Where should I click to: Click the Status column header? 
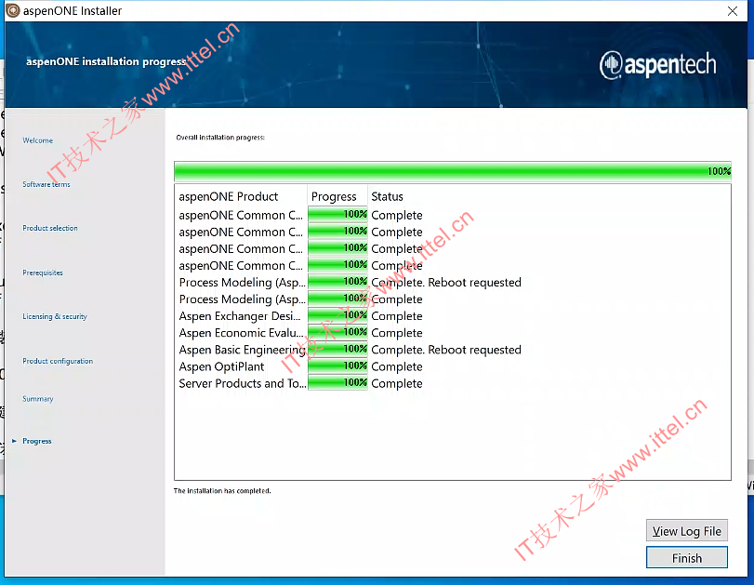coord(387,197)
